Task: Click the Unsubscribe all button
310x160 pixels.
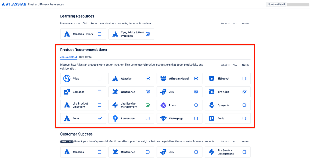Action: pyautogui.click(x=276, y=4)
